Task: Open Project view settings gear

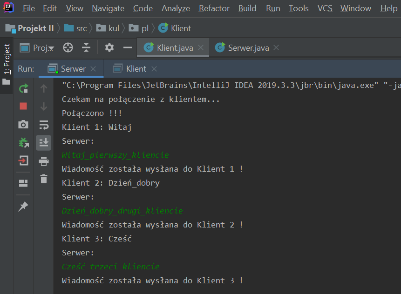Action: coord(109,47)
